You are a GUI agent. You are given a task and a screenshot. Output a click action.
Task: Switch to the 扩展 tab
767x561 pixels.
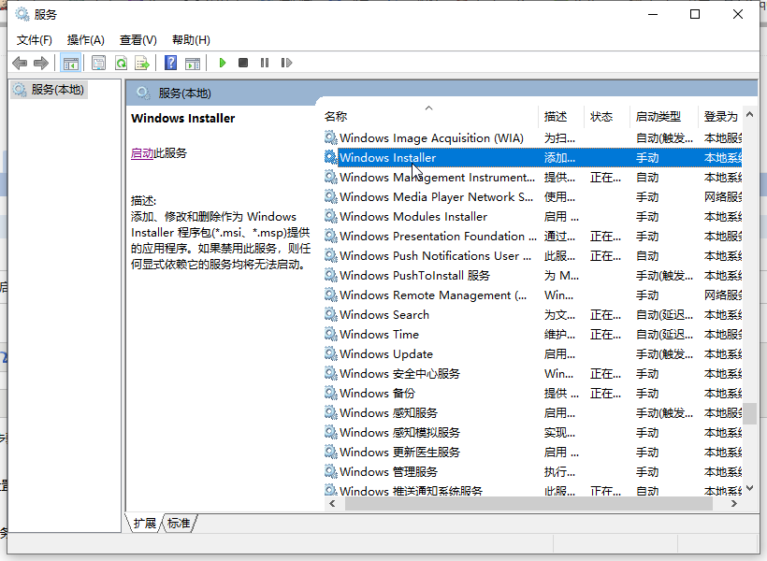click(144, 524)
